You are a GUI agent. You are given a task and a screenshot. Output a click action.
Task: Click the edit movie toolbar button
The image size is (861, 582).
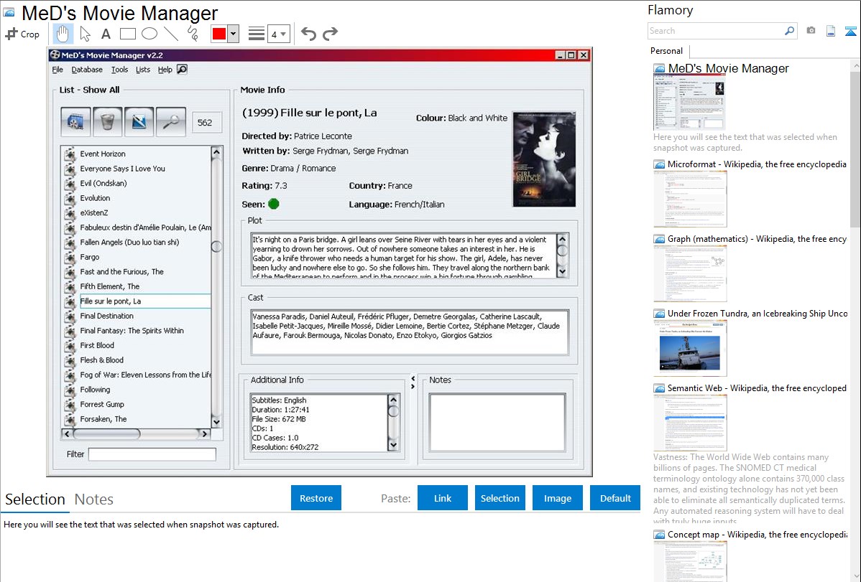click(x=139, y=122)
